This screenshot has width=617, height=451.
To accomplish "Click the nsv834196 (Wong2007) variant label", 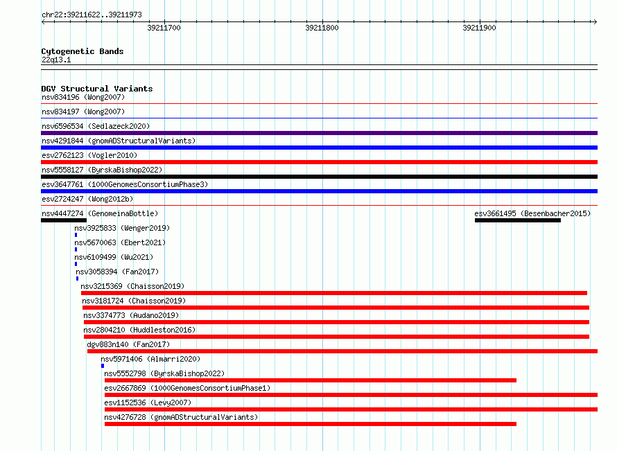I will tap(83, 97).
